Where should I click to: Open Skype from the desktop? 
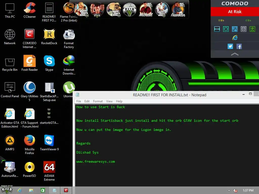pos(49,63)
